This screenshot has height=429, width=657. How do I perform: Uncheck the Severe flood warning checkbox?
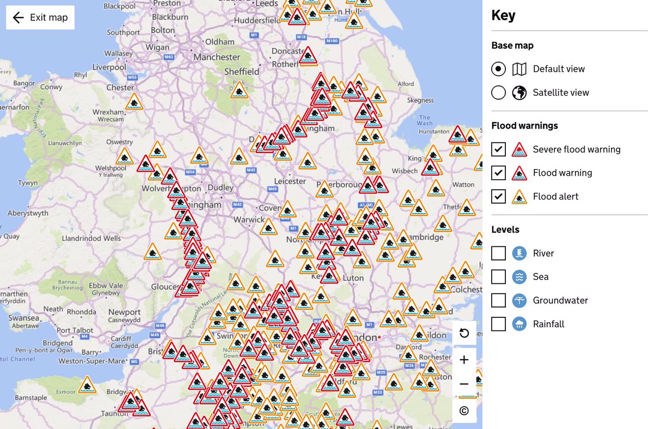tap(498, 149)
